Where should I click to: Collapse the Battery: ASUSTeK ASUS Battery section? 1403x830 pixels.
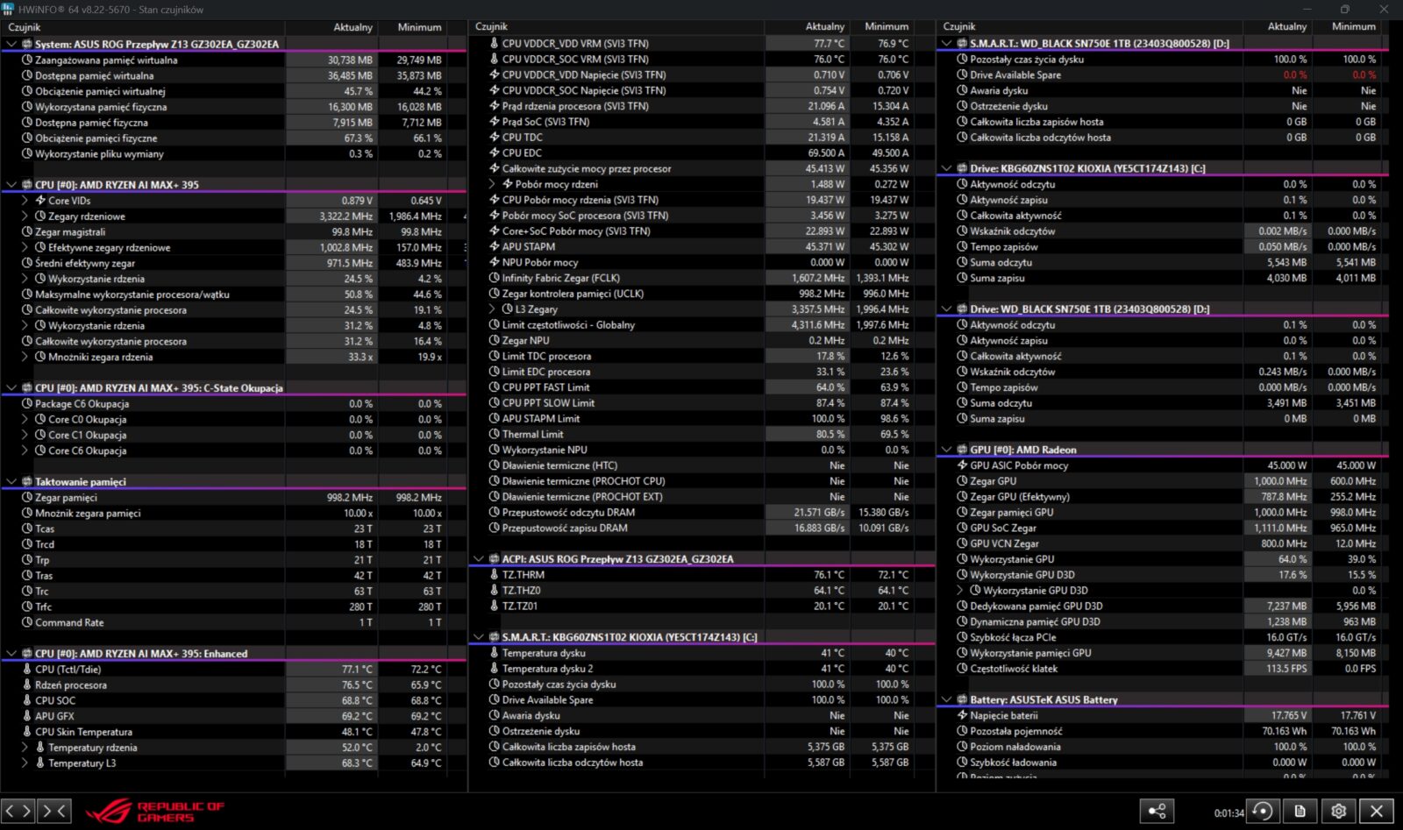947,700
